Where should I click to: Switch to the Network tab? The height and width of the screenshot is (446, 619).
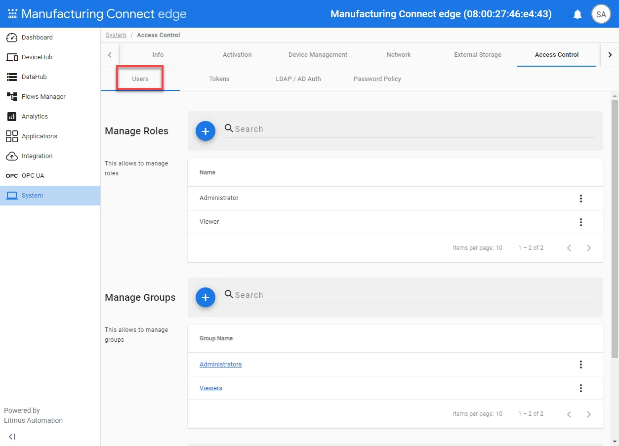[399, 55]
